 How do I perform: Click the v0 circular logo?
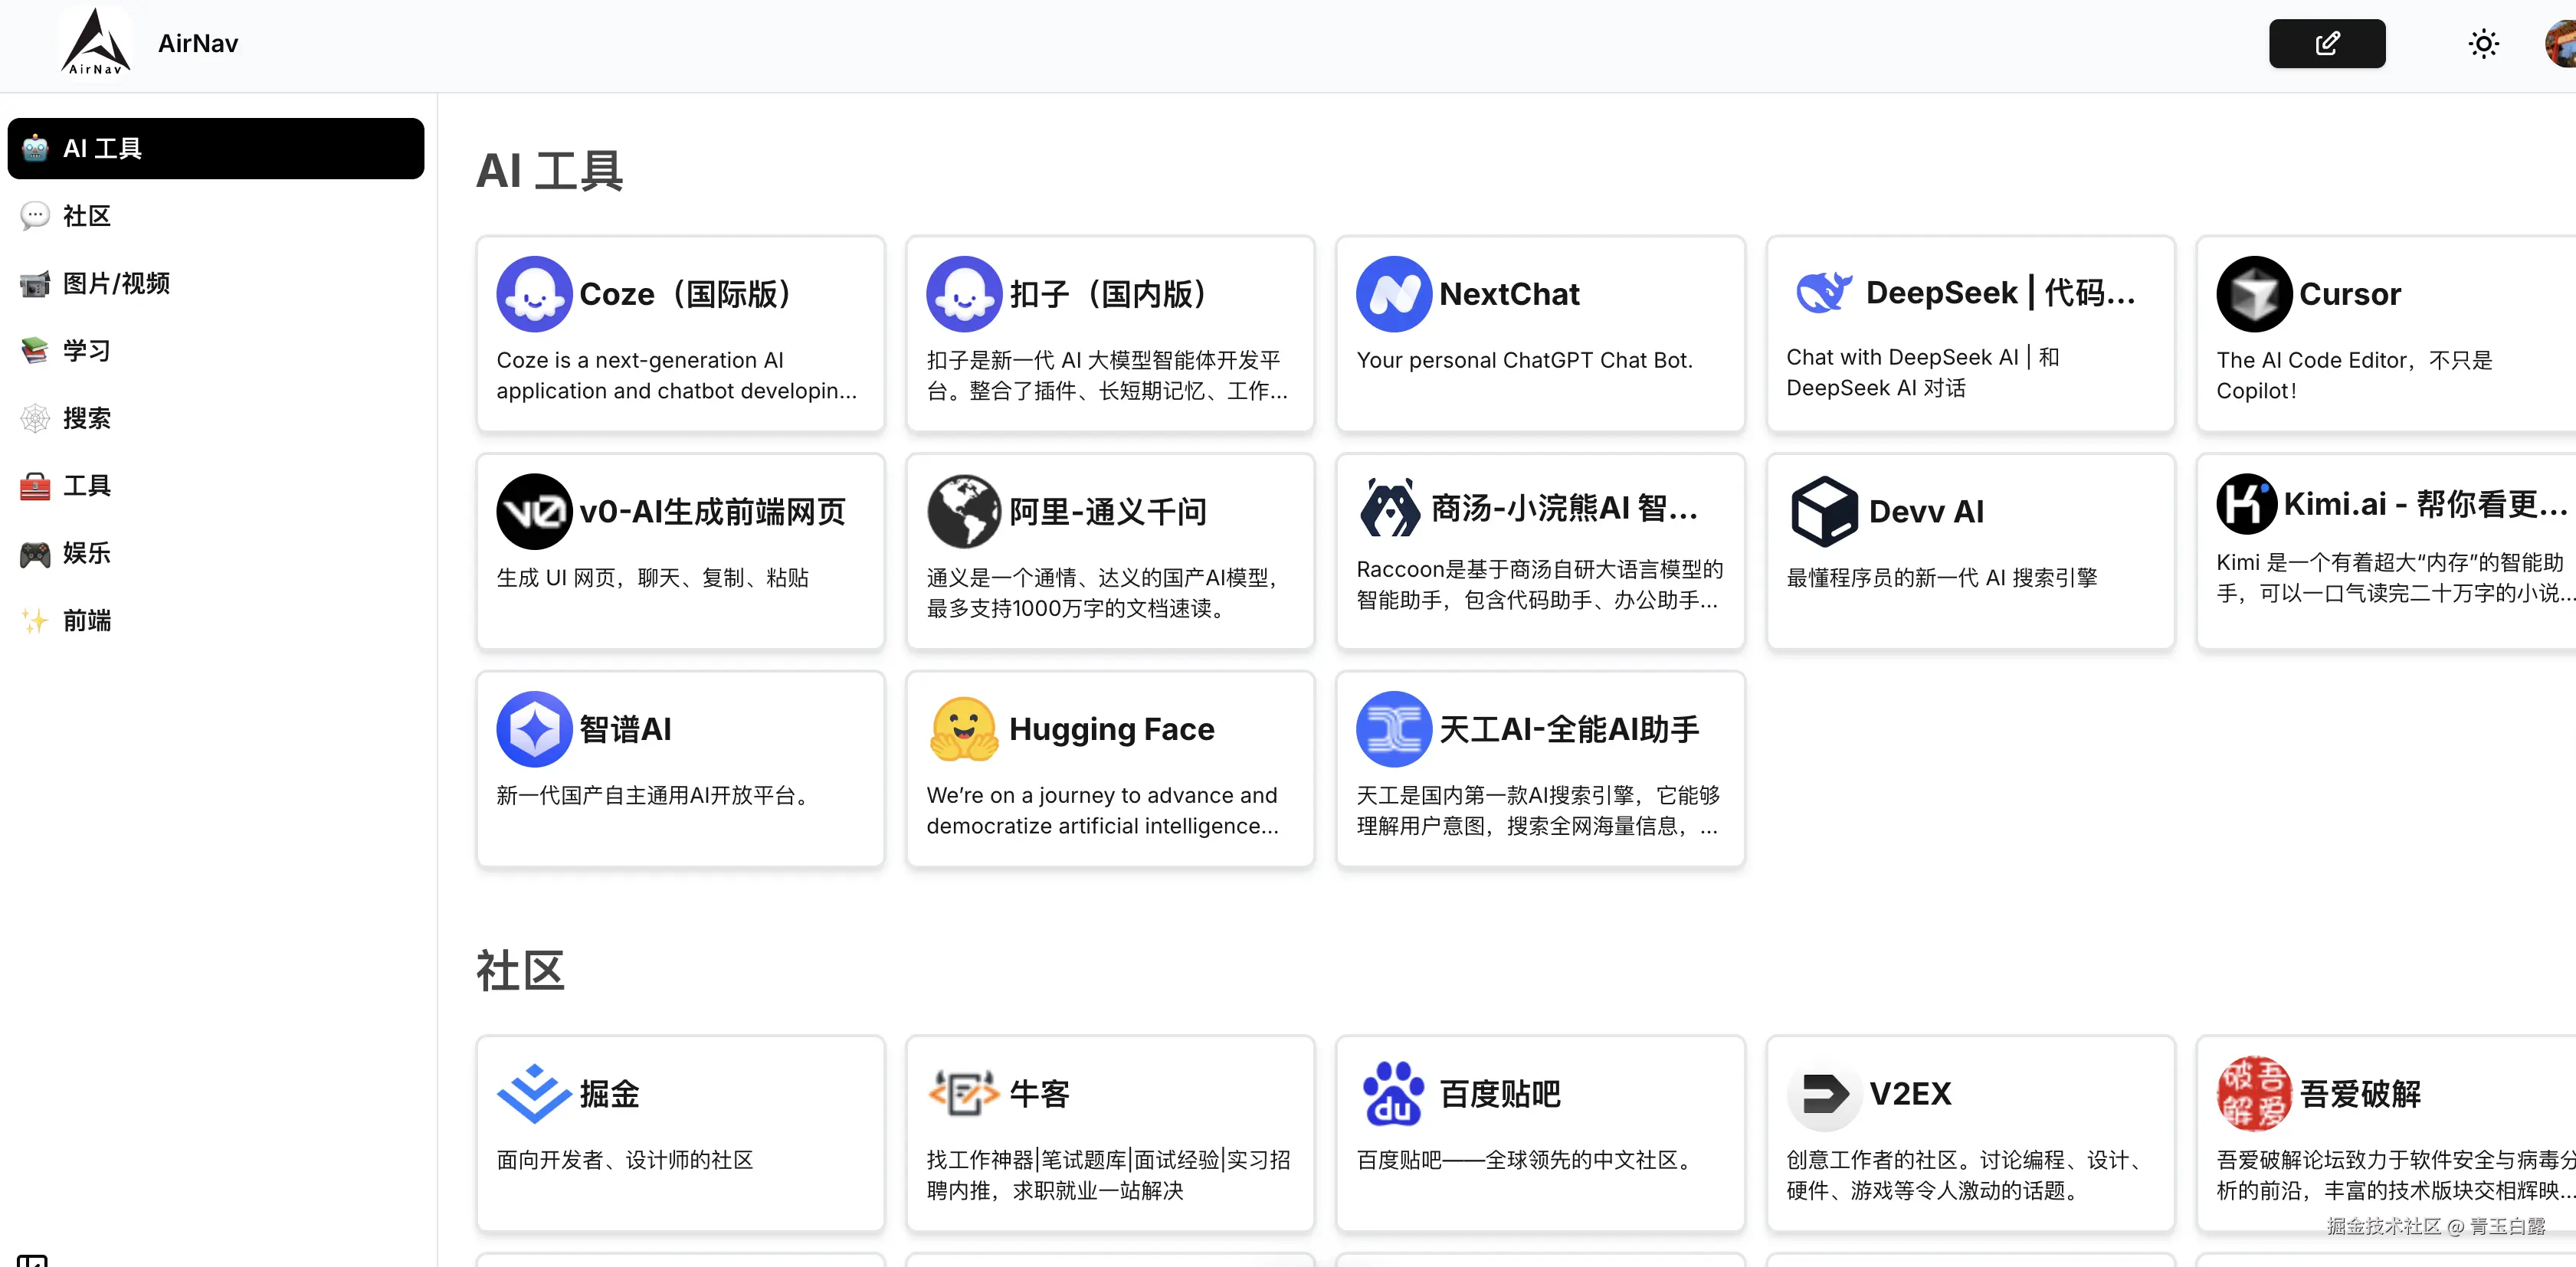[534, 511]
